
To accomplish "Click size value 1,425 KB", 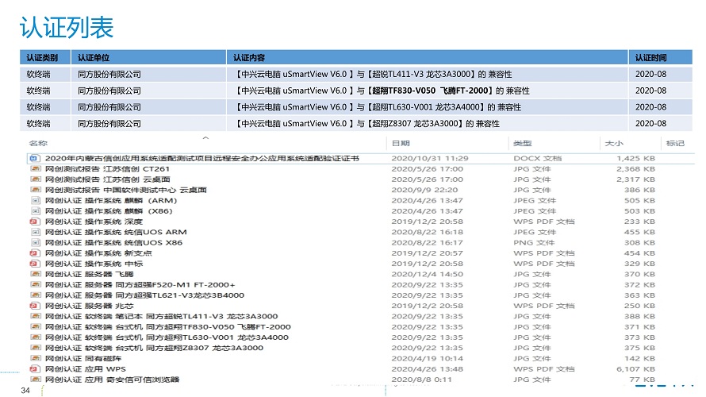I will 635,158.
